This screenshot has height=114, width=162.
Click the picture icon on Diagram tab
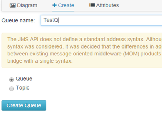(x=12, y=5)
